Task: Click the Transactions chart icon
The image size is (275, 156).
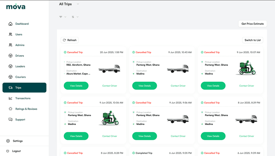Action: pyautogui.click(x=11, y=98)
